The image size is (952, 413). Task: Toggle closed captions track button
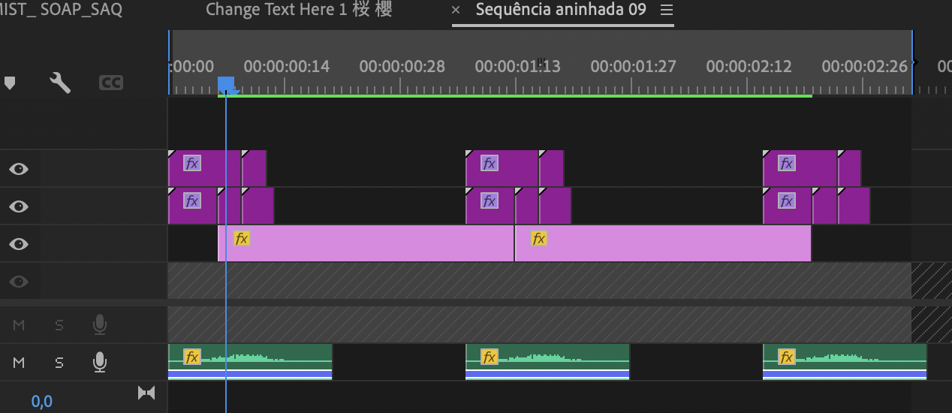coord(111,83)
